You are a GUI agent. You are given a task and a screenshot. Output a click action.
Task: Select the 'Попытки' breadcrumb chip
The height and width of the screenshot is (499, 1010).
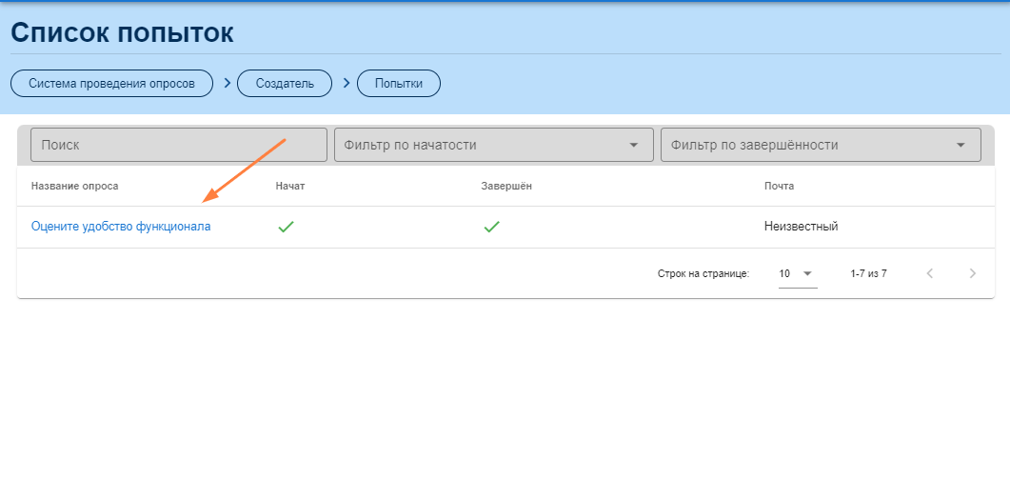pyautogui.click(x=398, y=84)
